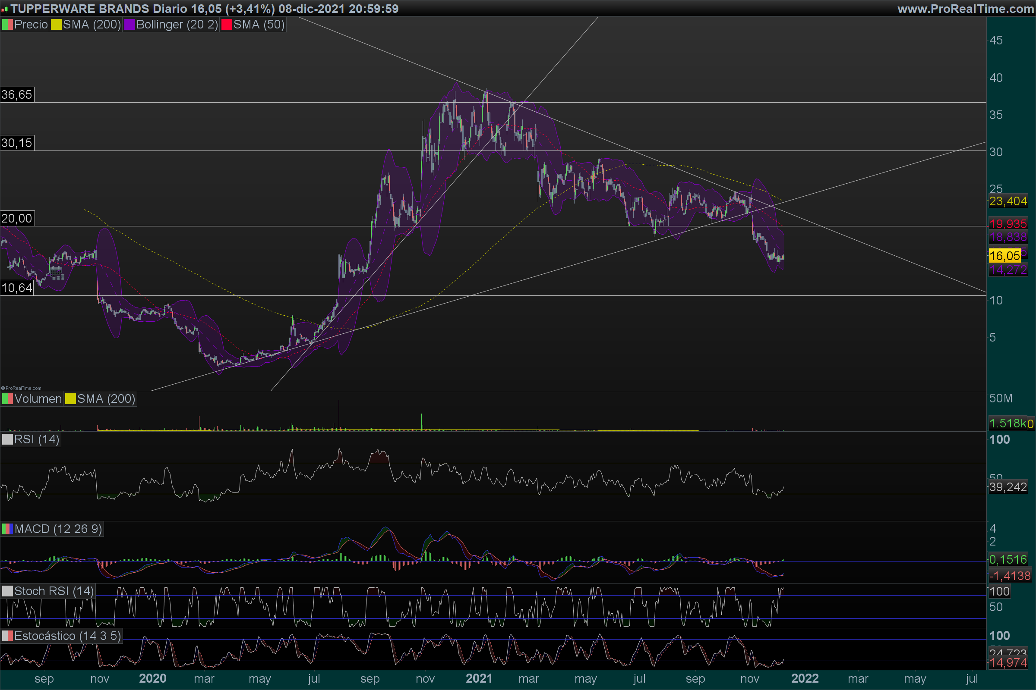Viewport: 1036px width, 690px height.
Task: Click the red SMA (50) color swatch
Action: [x=226, y=25]
